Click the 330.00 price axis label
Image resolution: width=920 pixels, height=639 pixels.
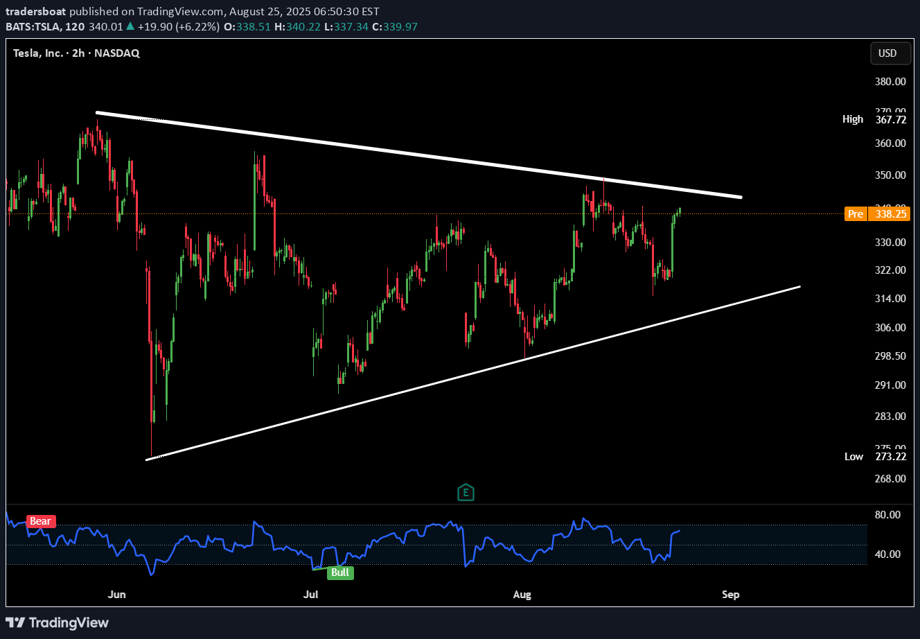pos(890,242)
